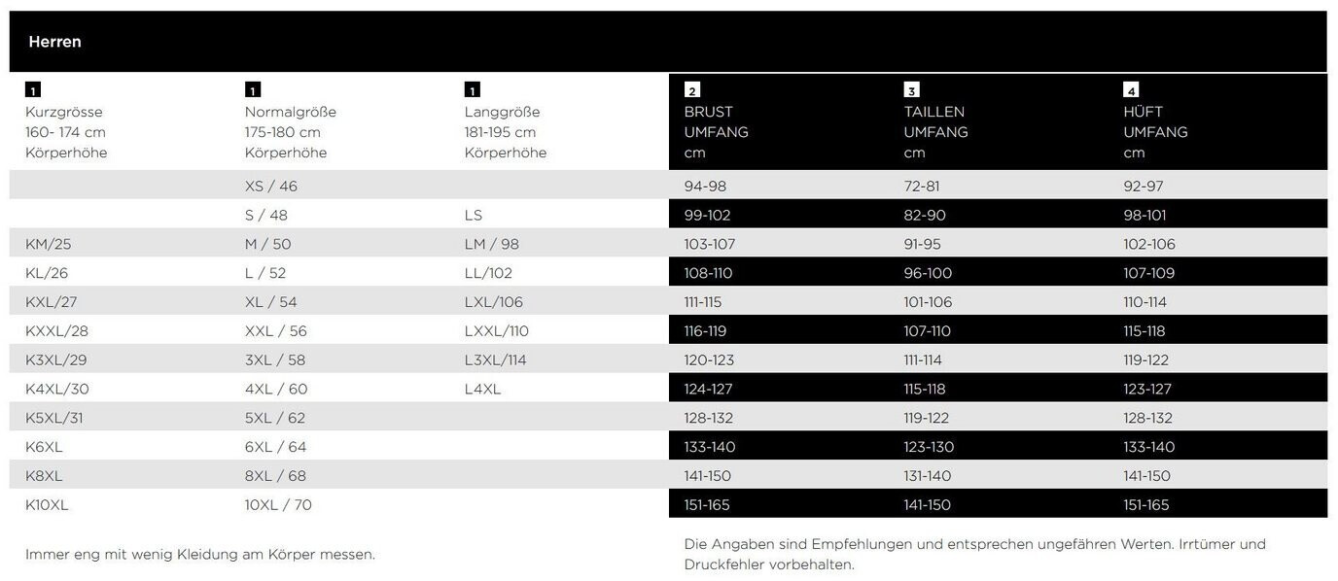The width and height of the screenshot is (1338, 581).
Task: Click chest measurement 116-119
Action: coord(705,331)
